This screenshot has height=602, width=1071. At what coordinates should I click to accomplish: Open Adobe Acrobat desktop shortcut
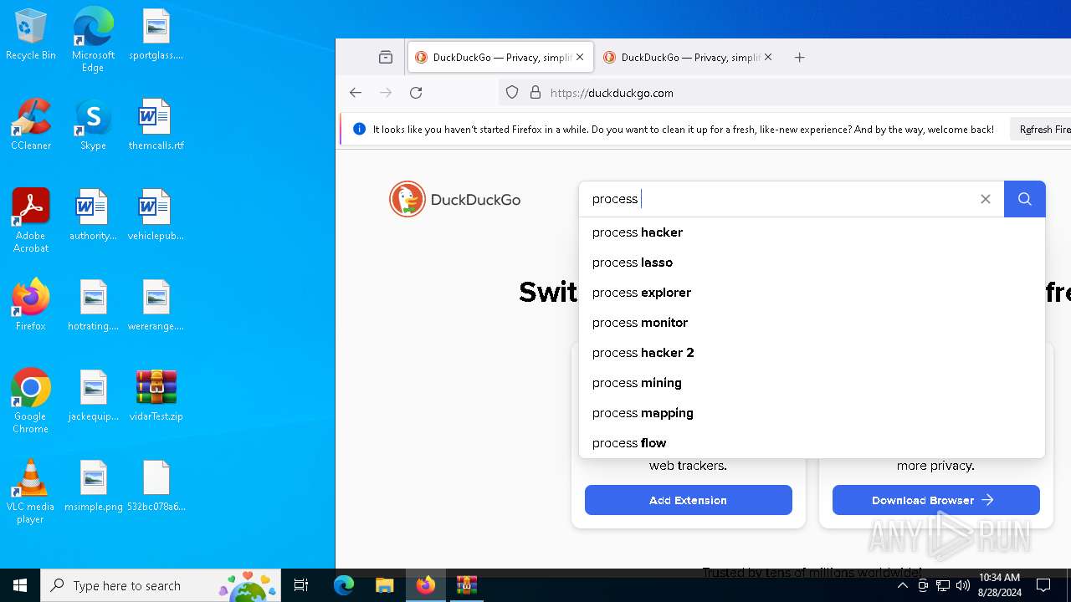[31, 221]
